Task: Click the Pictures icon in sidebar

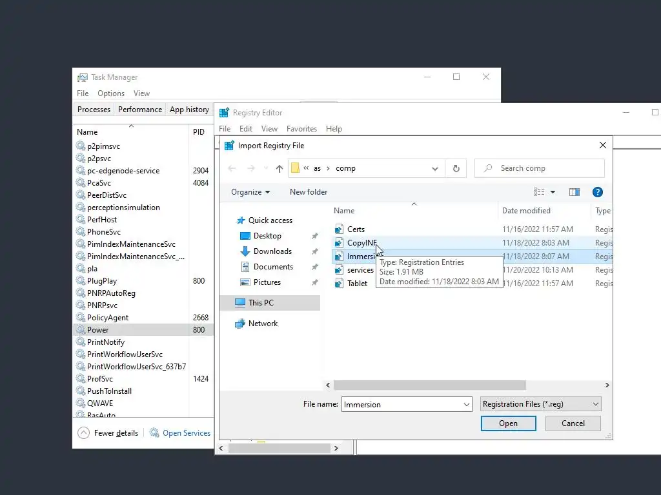Action: coord(245,282)
